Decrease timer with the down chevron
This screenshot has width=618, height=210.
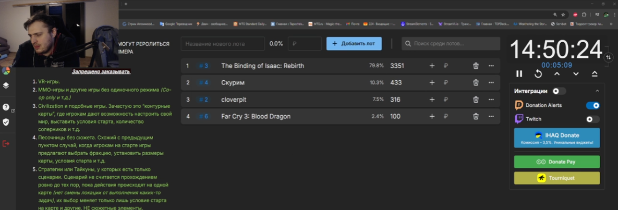click(576, 73)
